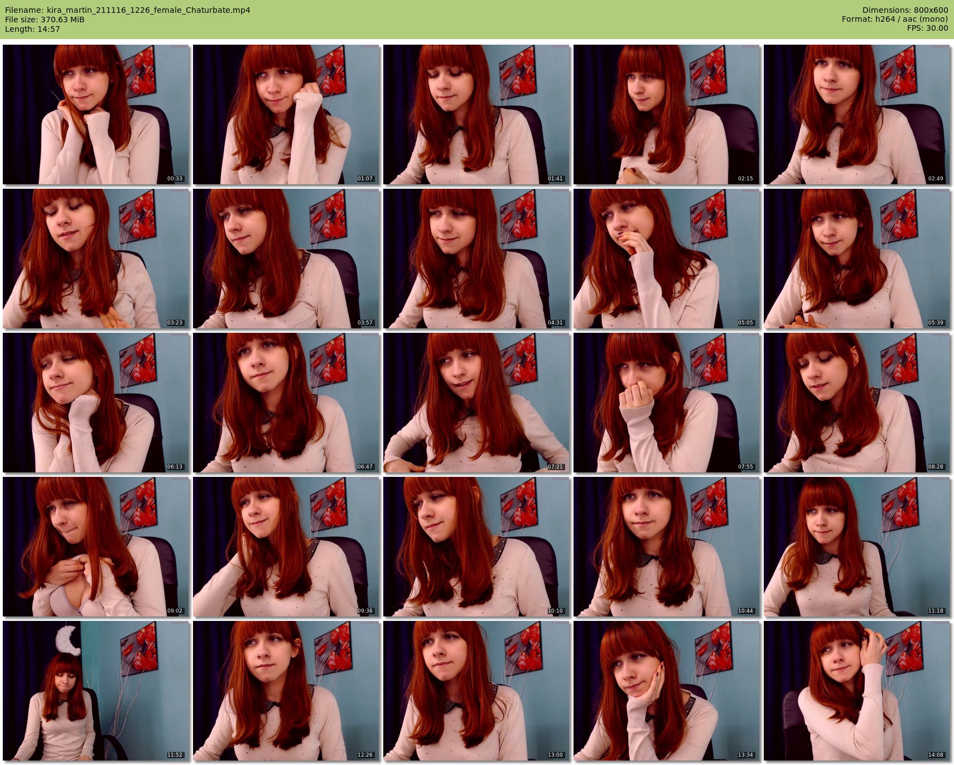Open the thumbnail stamped 03:23
This screenshot has height=765, width=954.
[96, 259]
